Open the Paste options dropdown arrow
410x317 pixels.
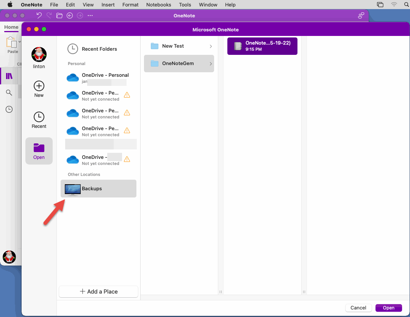click(20, 42)
